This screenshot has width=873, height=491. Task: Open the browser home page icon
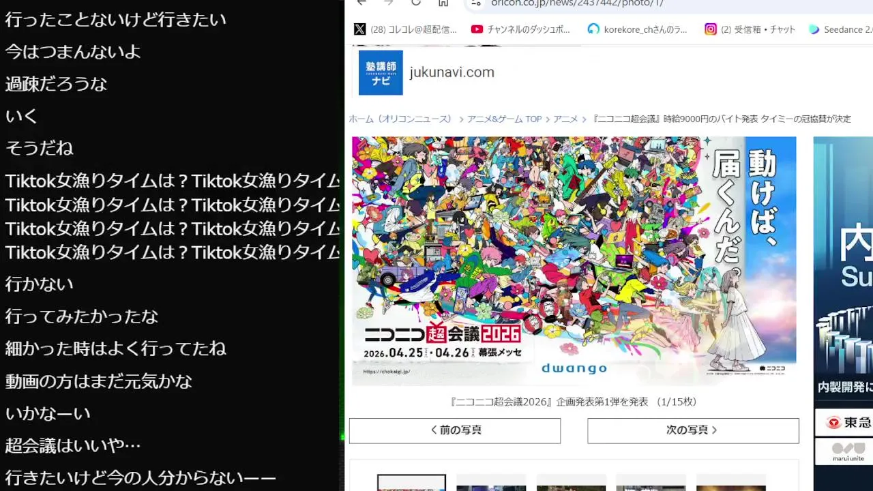[x=443, y=3]
